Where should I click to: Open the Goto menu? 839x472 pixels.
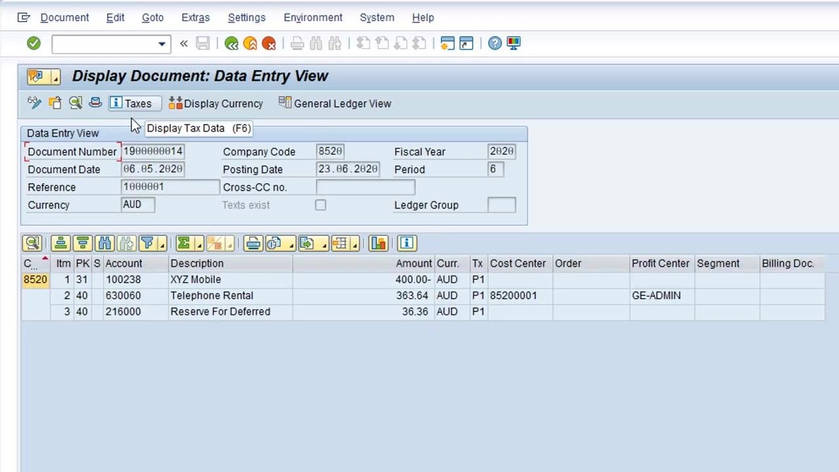coord(153,18)
